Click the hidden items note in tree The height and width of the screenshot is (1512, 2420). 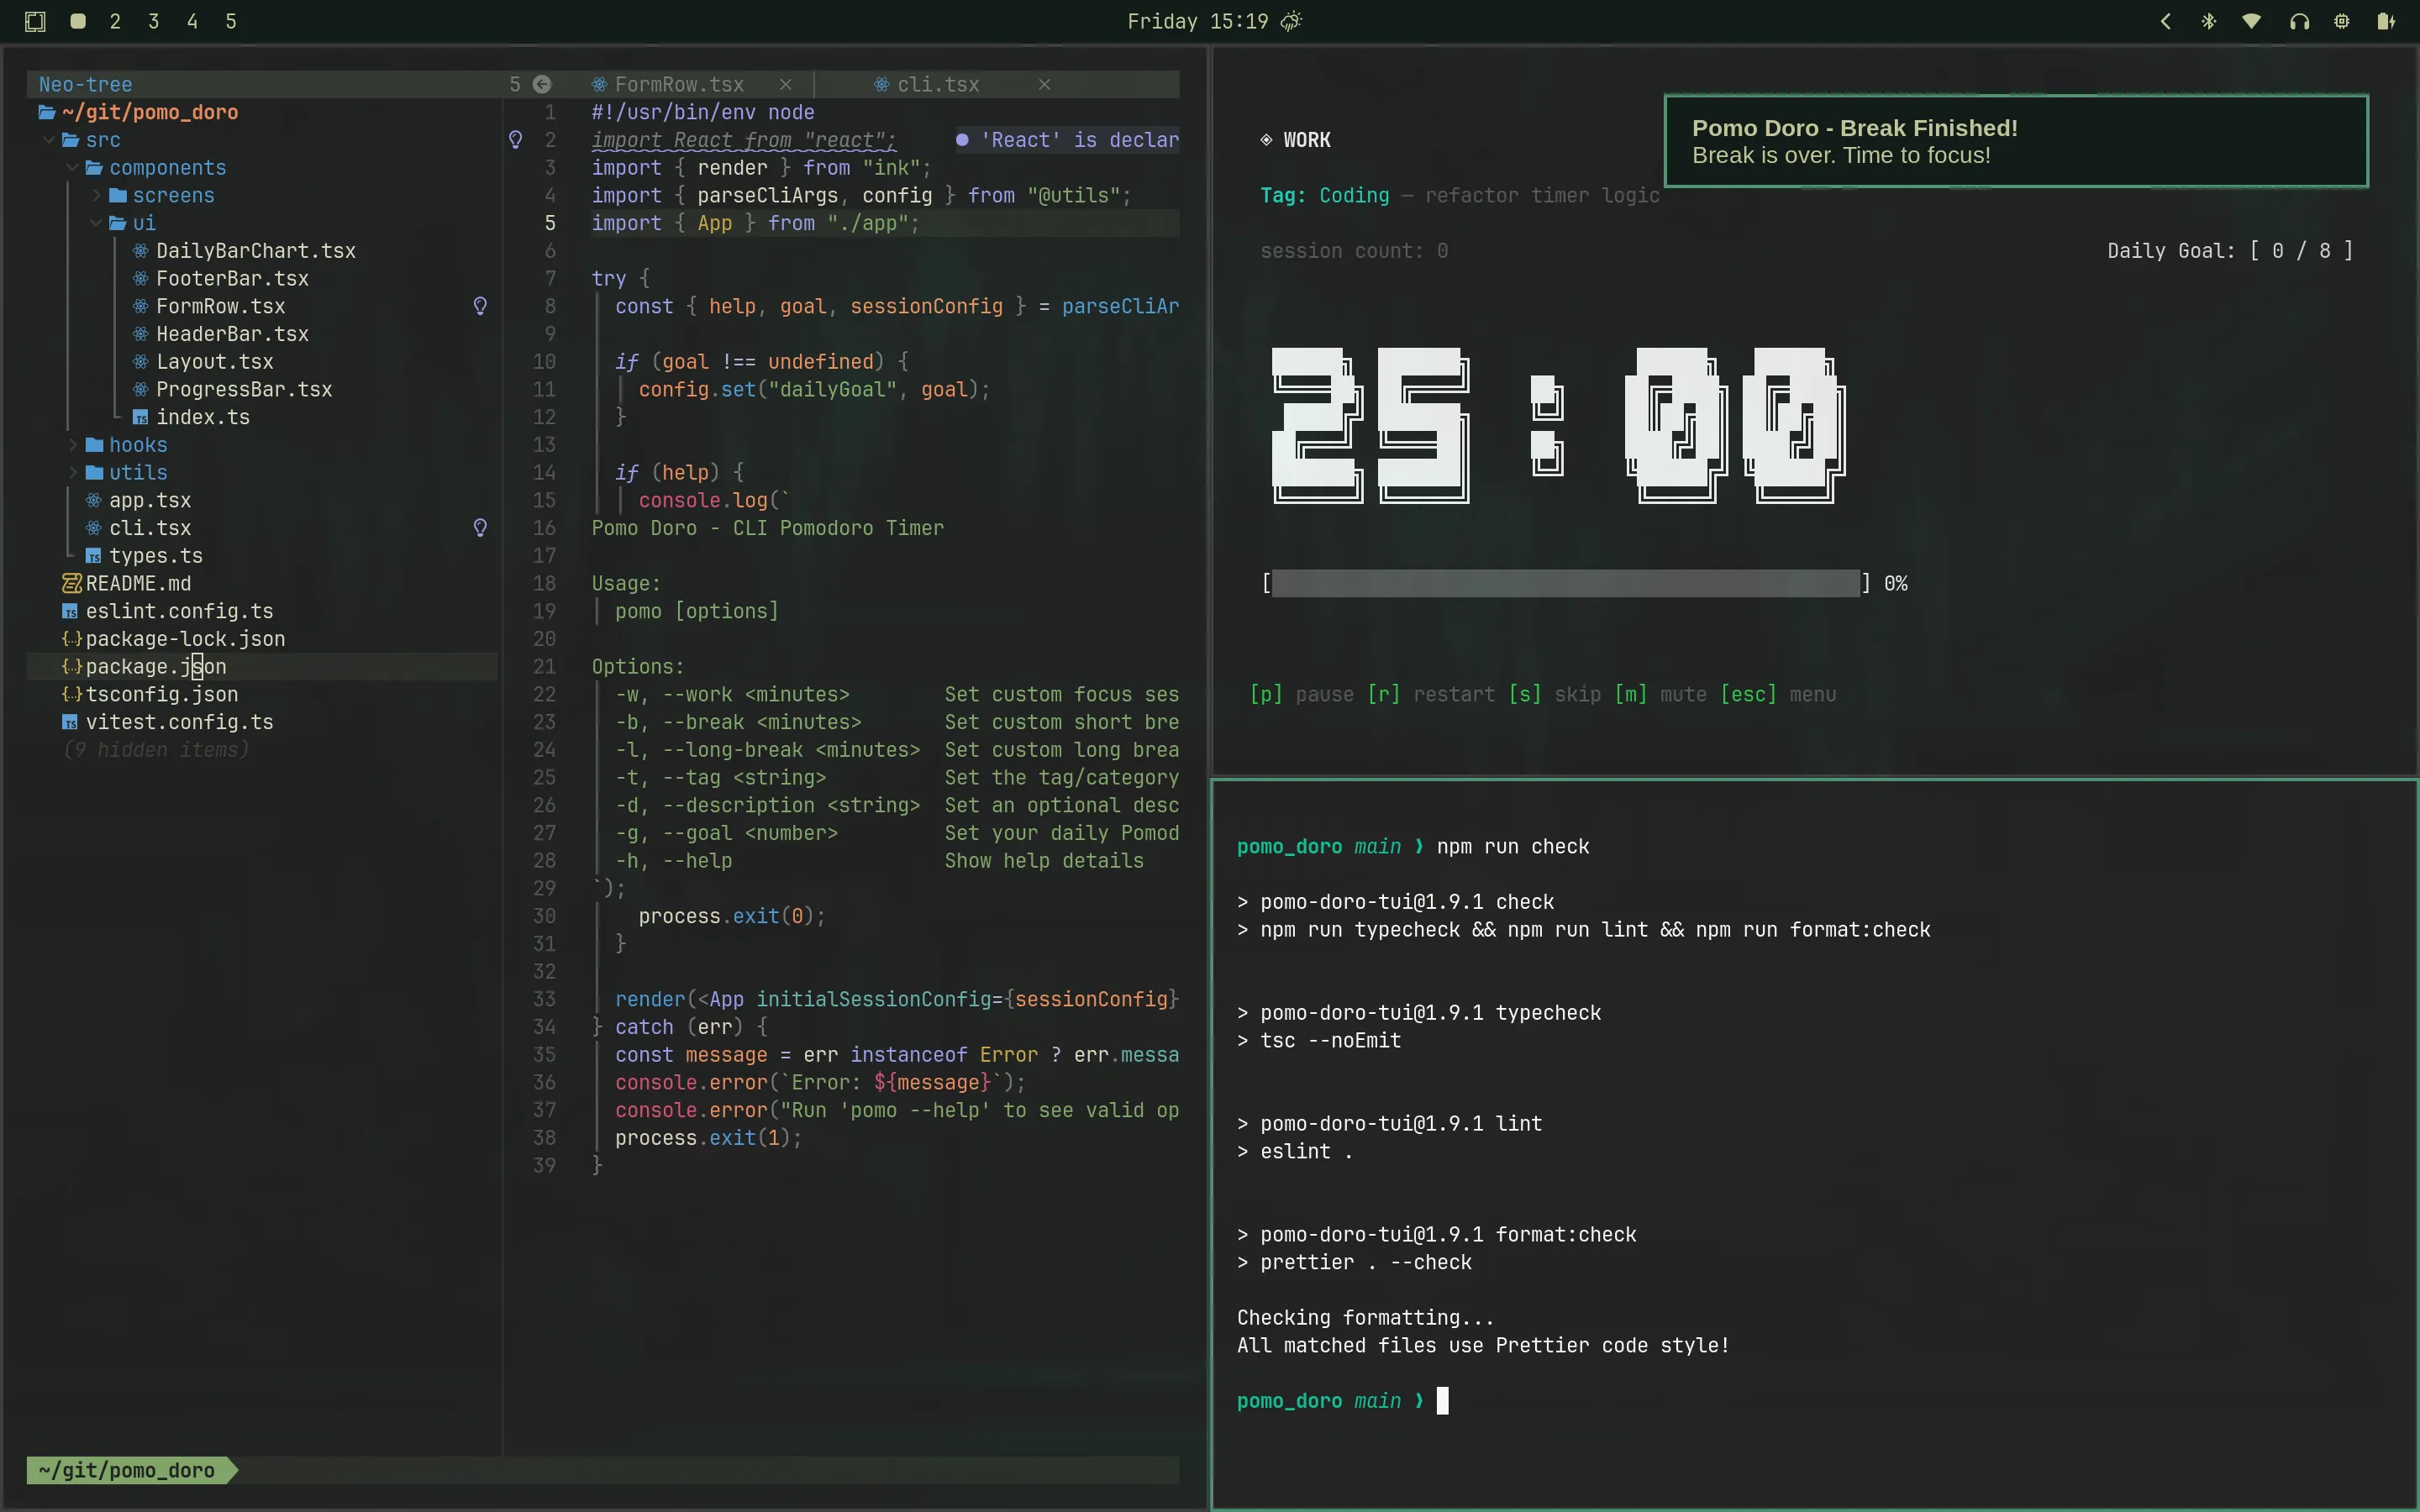(156, 750)
